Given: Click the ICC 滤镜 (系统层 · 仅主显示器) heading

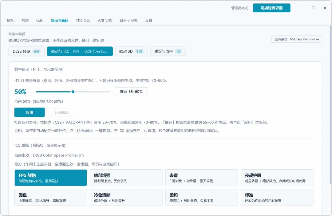Looking at the screenshot, I should click(x=41, y=145).
